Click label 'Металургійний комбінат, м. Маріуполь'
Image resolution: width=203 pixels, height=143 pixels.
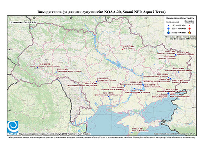[x=172, y=91]
